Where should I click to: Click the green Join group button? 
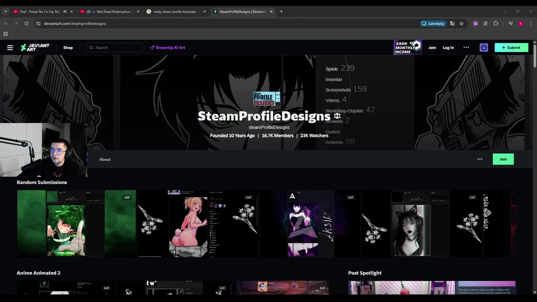[503, 159]
